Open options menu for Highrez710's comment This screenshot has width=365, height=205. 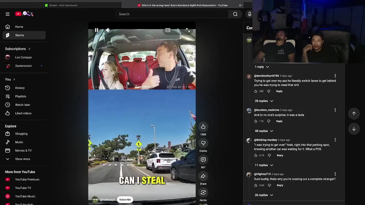[335, 174]
